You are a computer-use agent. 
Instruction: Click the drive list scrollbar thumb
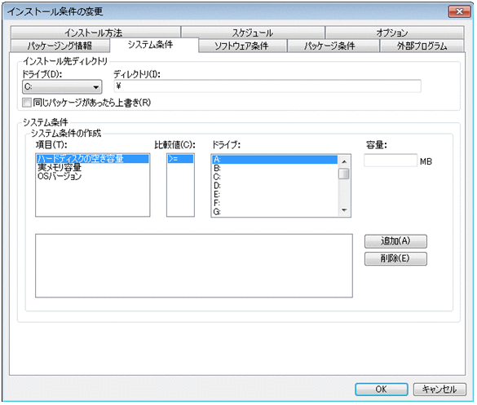(x=344, y=174)
